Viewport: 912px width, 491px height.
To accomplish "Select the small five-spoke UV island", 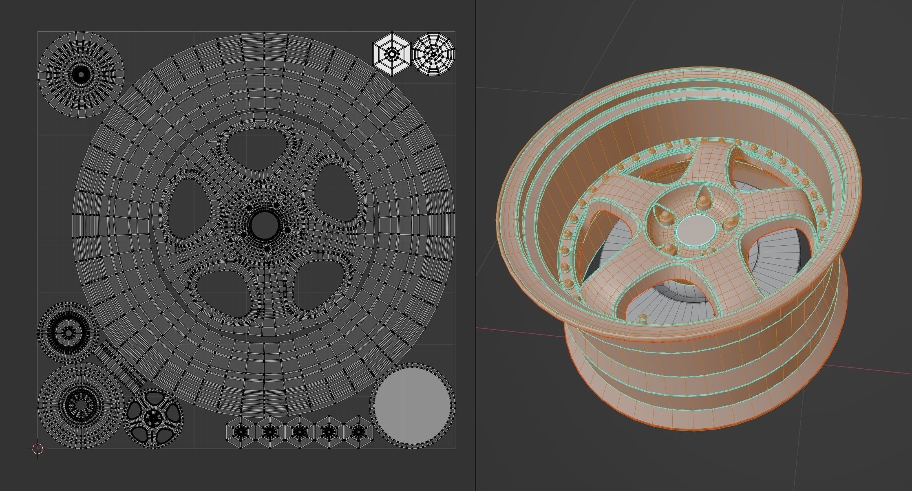I will (x=153, y=418).
